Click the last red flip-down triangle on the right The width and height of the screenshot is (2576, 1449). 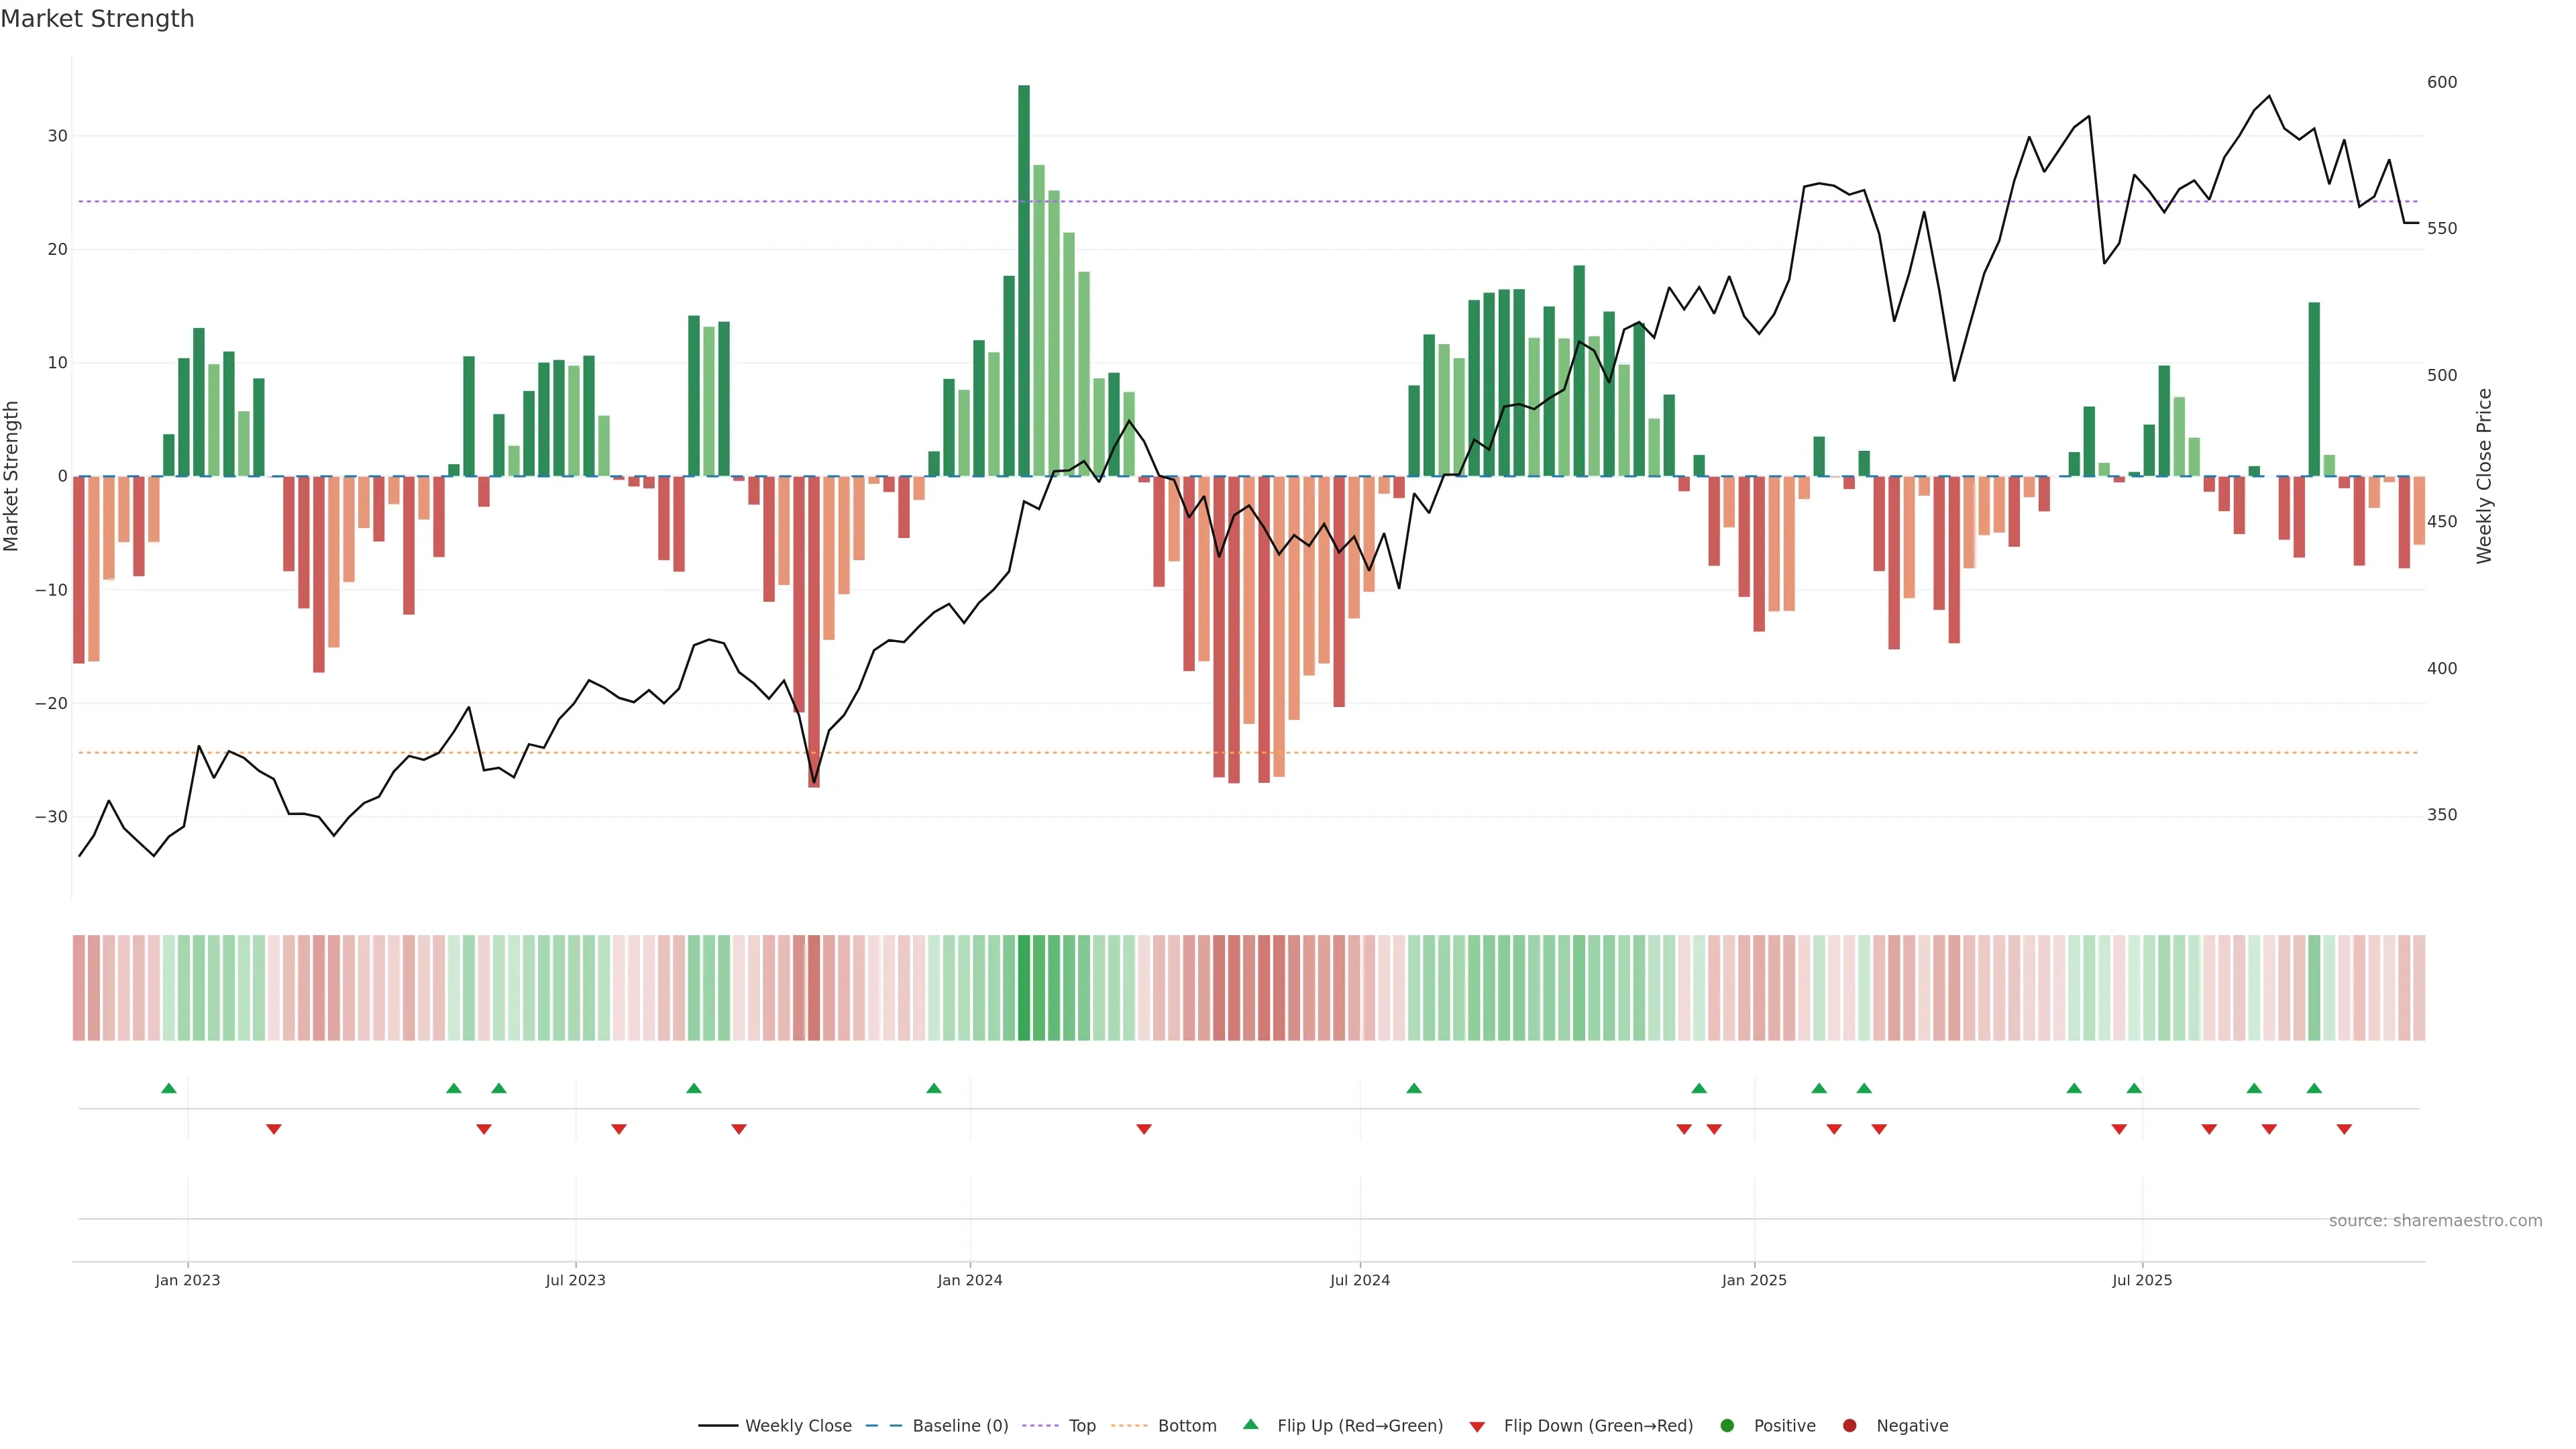pyautogui.click(x=2344, y=1129)
